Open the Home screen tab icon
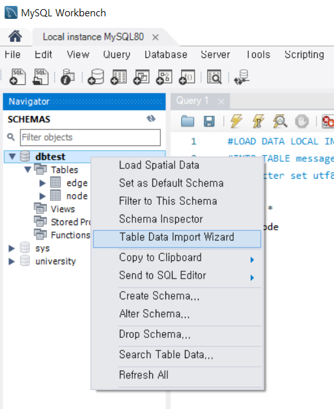The width and height of the screenshot is (334, 409). tap(15, 37)
